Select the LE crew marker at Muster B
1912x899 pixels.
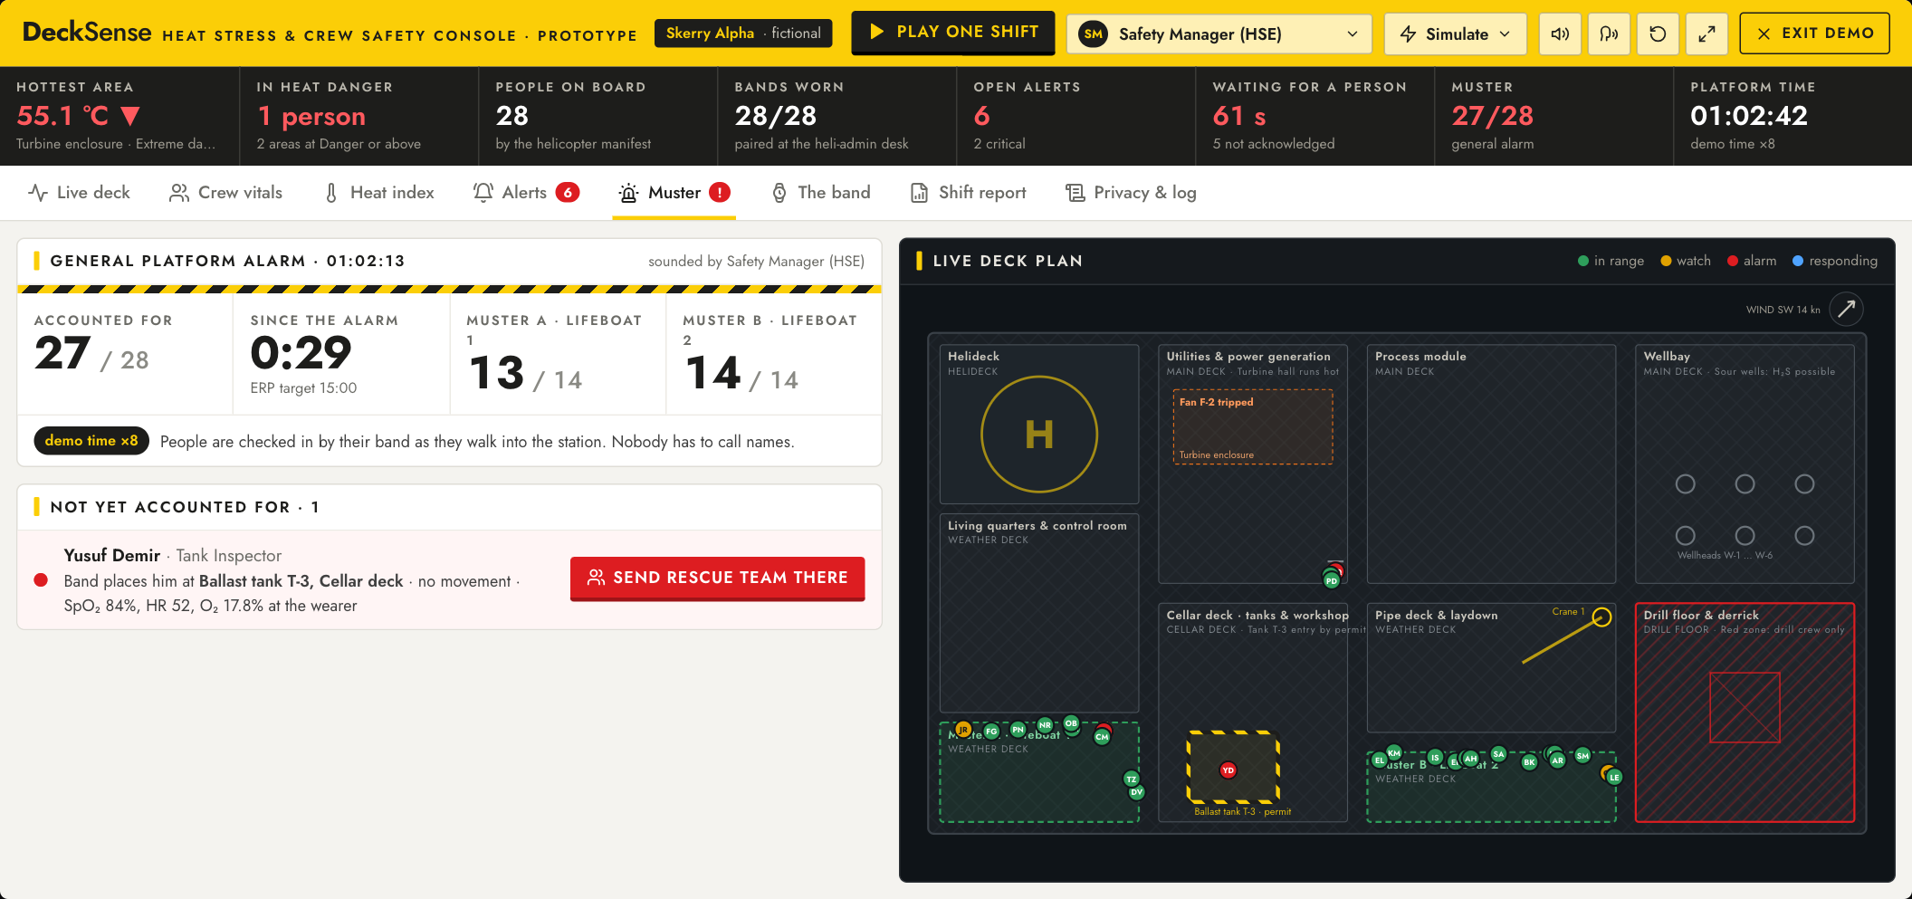pyautogui.click(x=1614, y=777)
